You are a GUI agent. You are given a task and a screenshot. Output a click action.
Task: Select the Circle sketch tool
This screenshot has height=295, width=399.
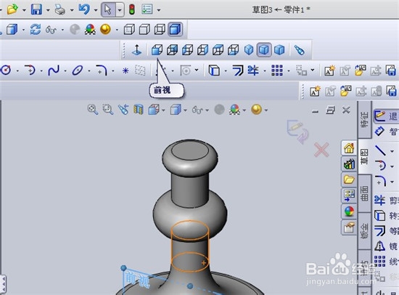(6, 70)
